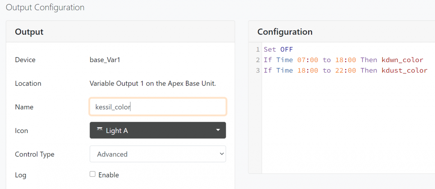This screenshot has width=435, height=189.
Task: Enable the Log checkbox
Action: [x=92, y=174]
